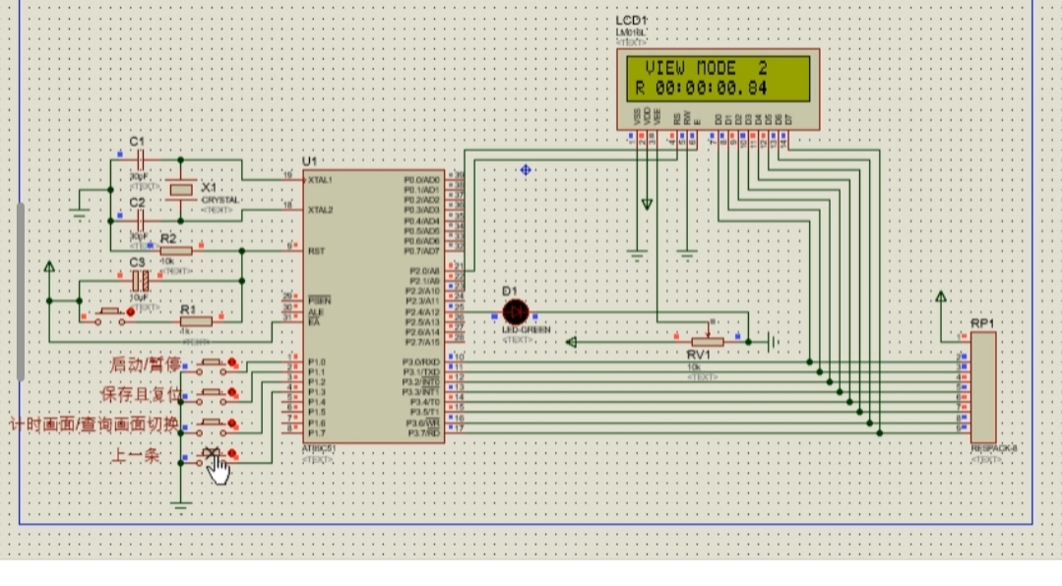
Task: Click the 保存且复位 push button switch
Action: (212, 395)
